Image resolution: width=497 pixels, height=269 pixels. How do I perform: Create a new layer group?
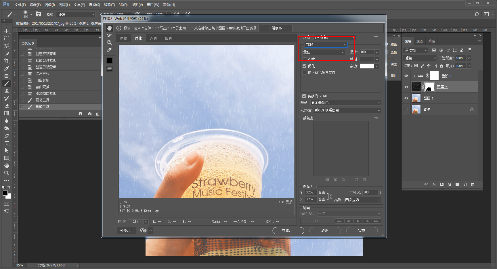click(x=457, y=185)
